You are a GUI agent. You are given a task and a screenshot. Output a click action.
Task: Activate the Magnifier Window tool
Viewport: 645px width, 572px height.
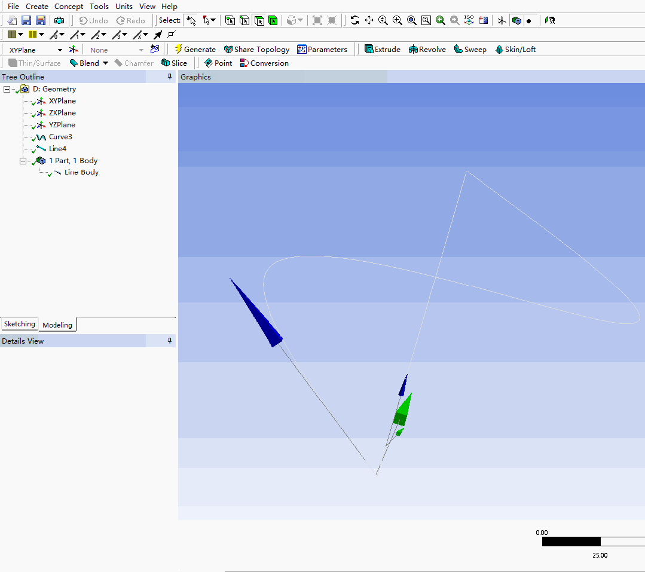click(426, 20)
